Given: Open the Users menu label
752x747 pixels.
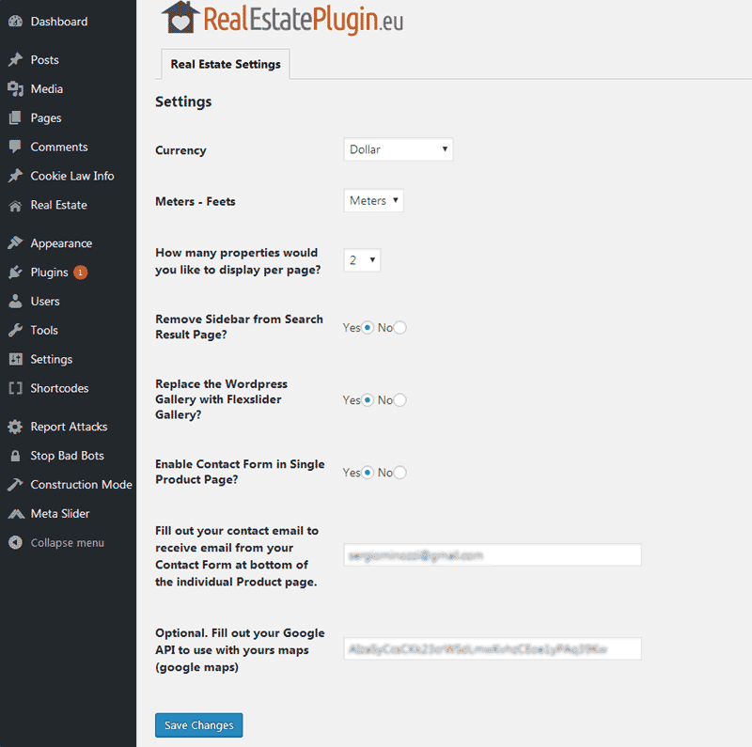Looking at the screenshot, I should point(45,301).
